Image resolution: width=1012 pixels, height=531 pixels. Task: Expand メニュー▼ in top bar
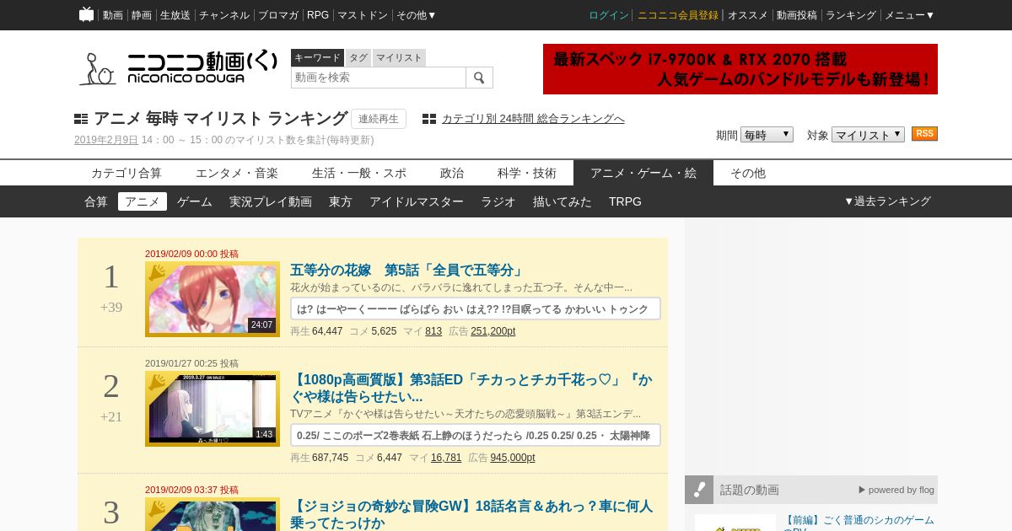(909, 15)
